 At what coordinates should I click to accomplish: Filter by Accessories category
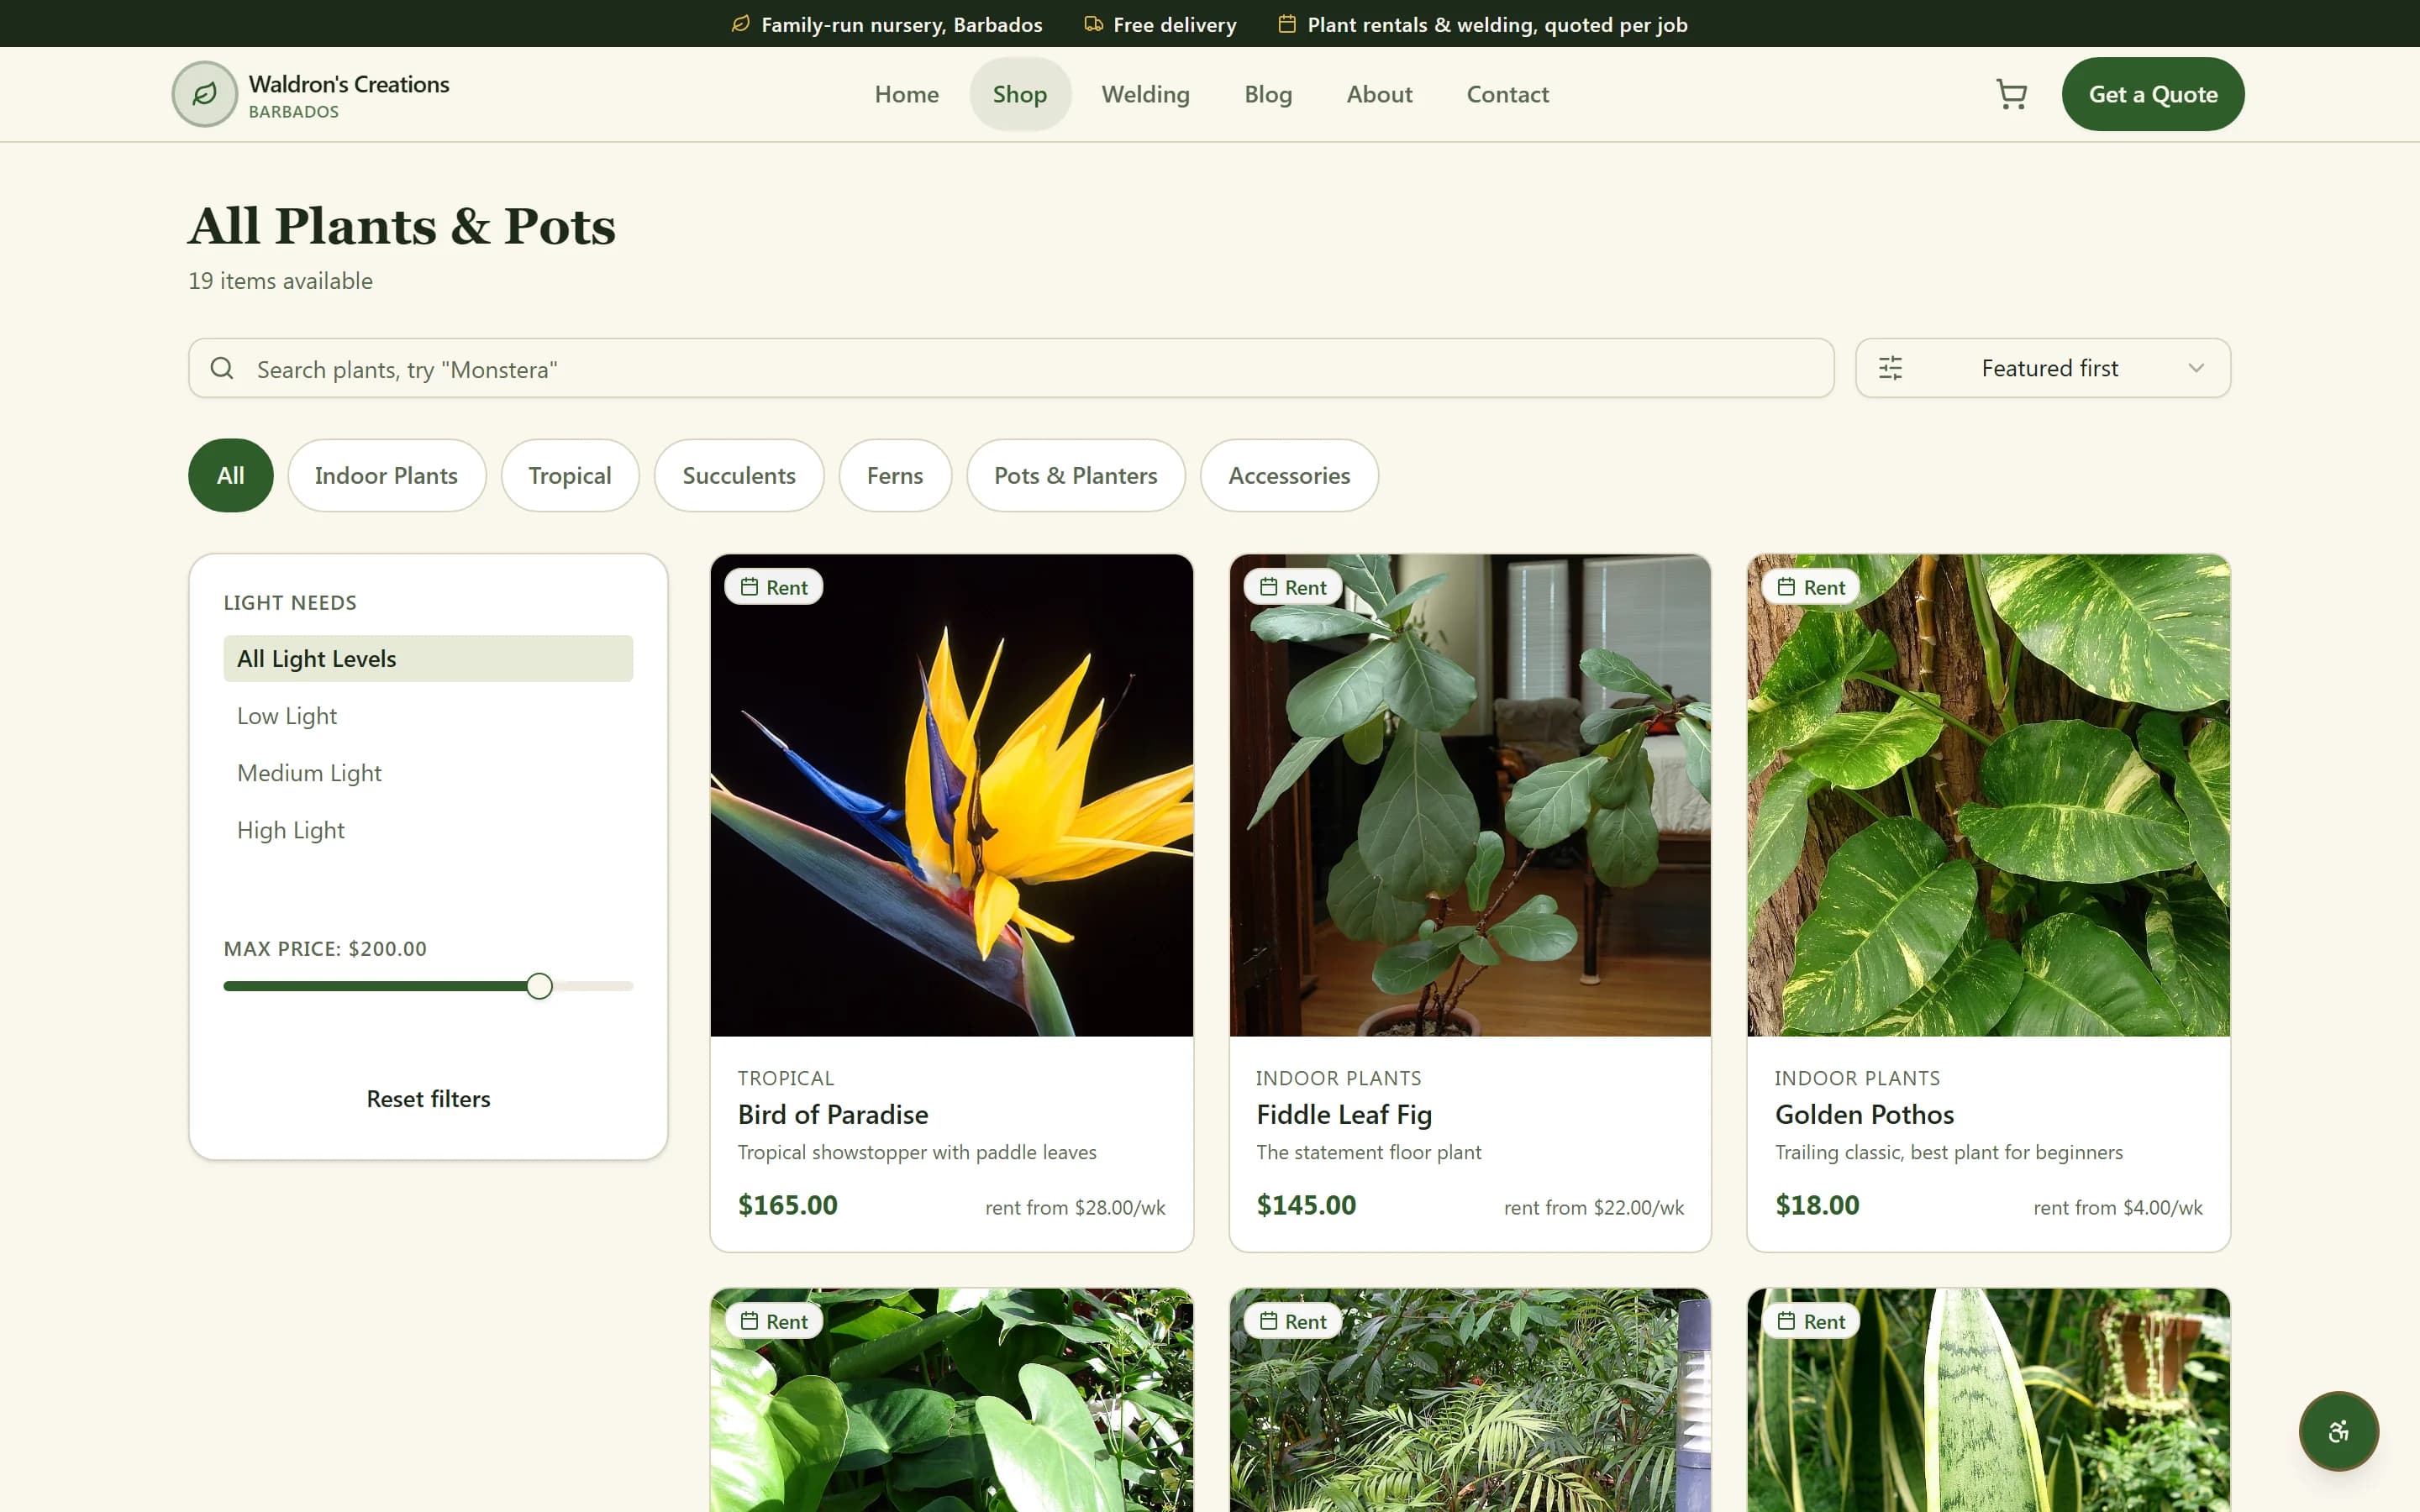pos(1289,475)
